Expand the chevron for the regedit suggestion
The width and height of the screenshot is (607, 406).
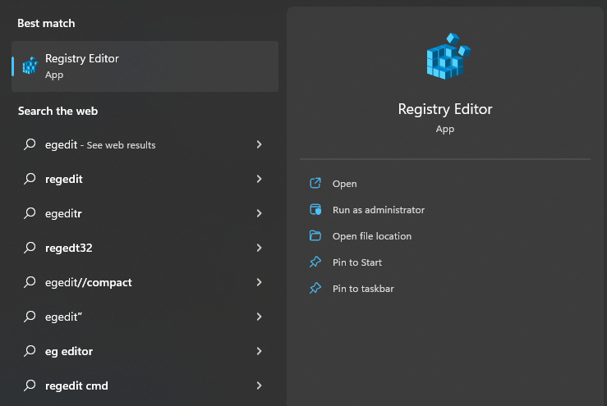tap(260, 179)
